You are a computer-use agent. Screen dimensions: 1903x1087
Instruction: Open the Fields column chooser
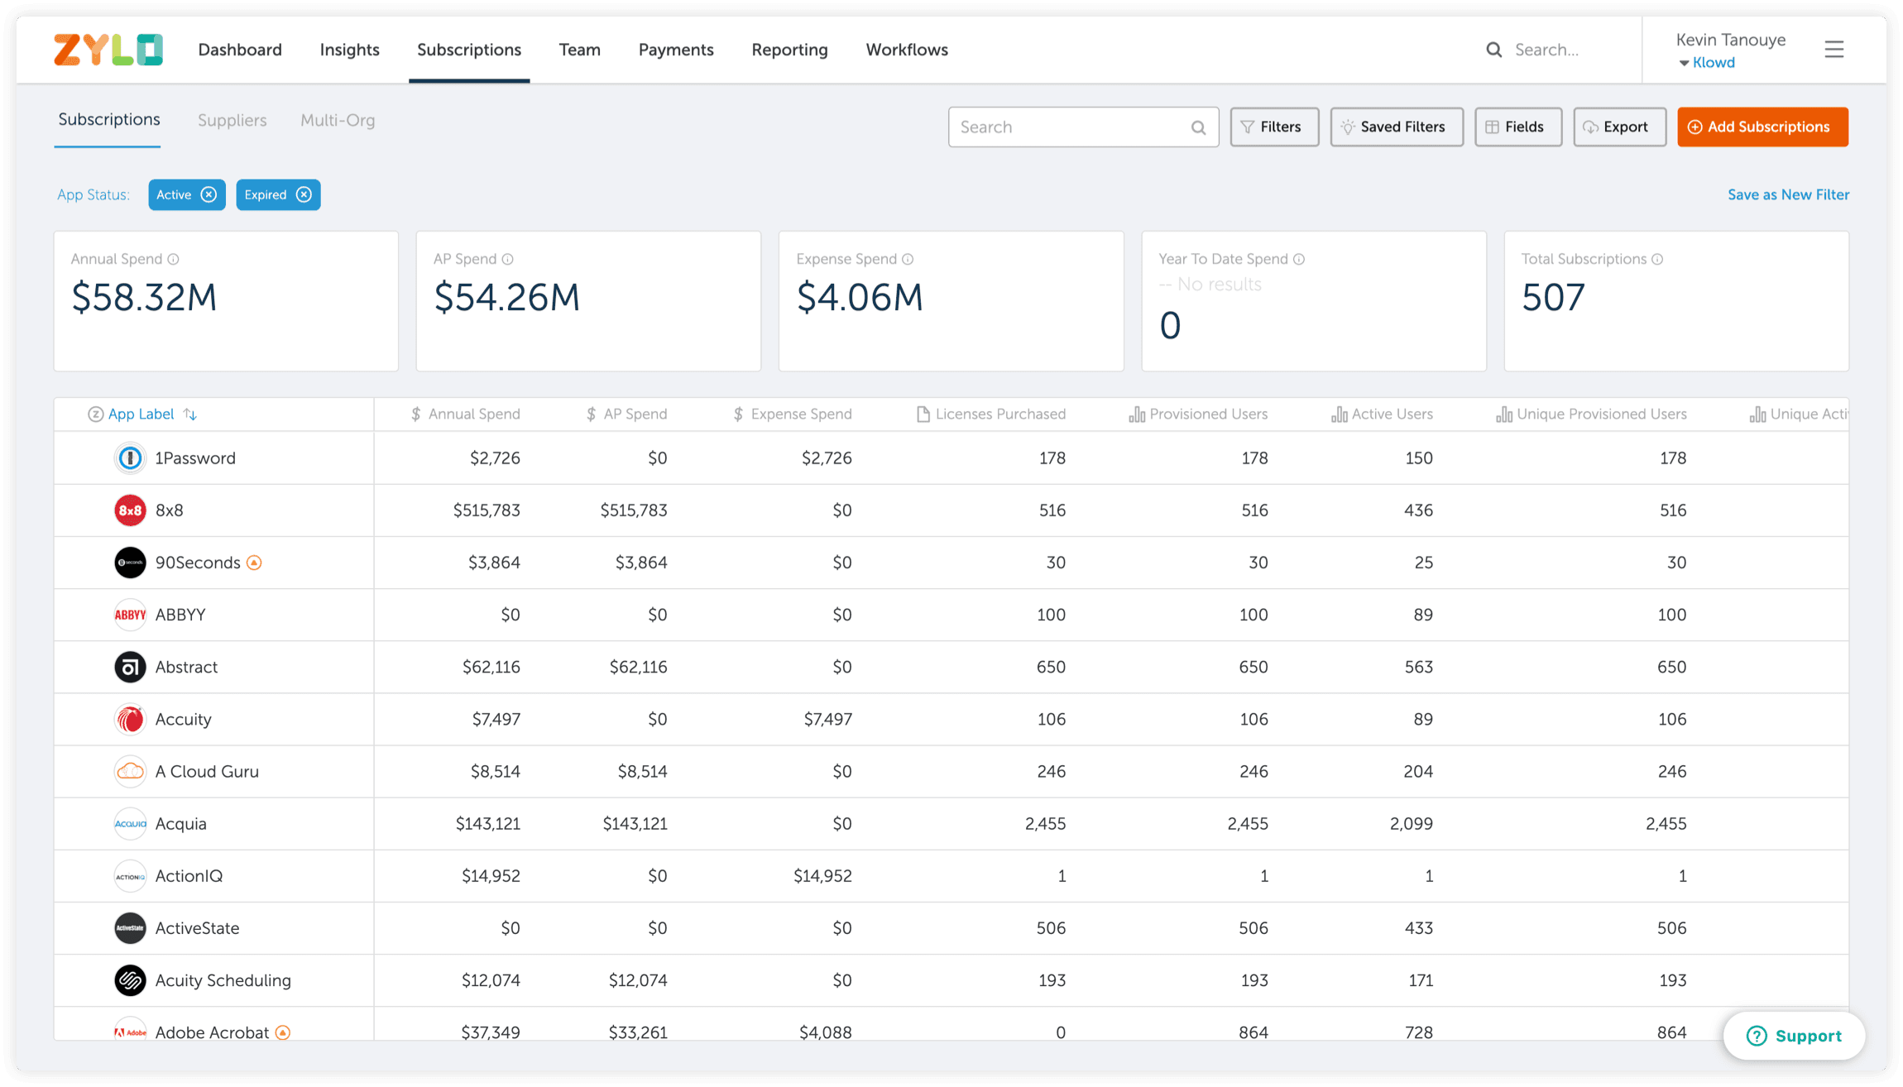(x=1517, y=127)
